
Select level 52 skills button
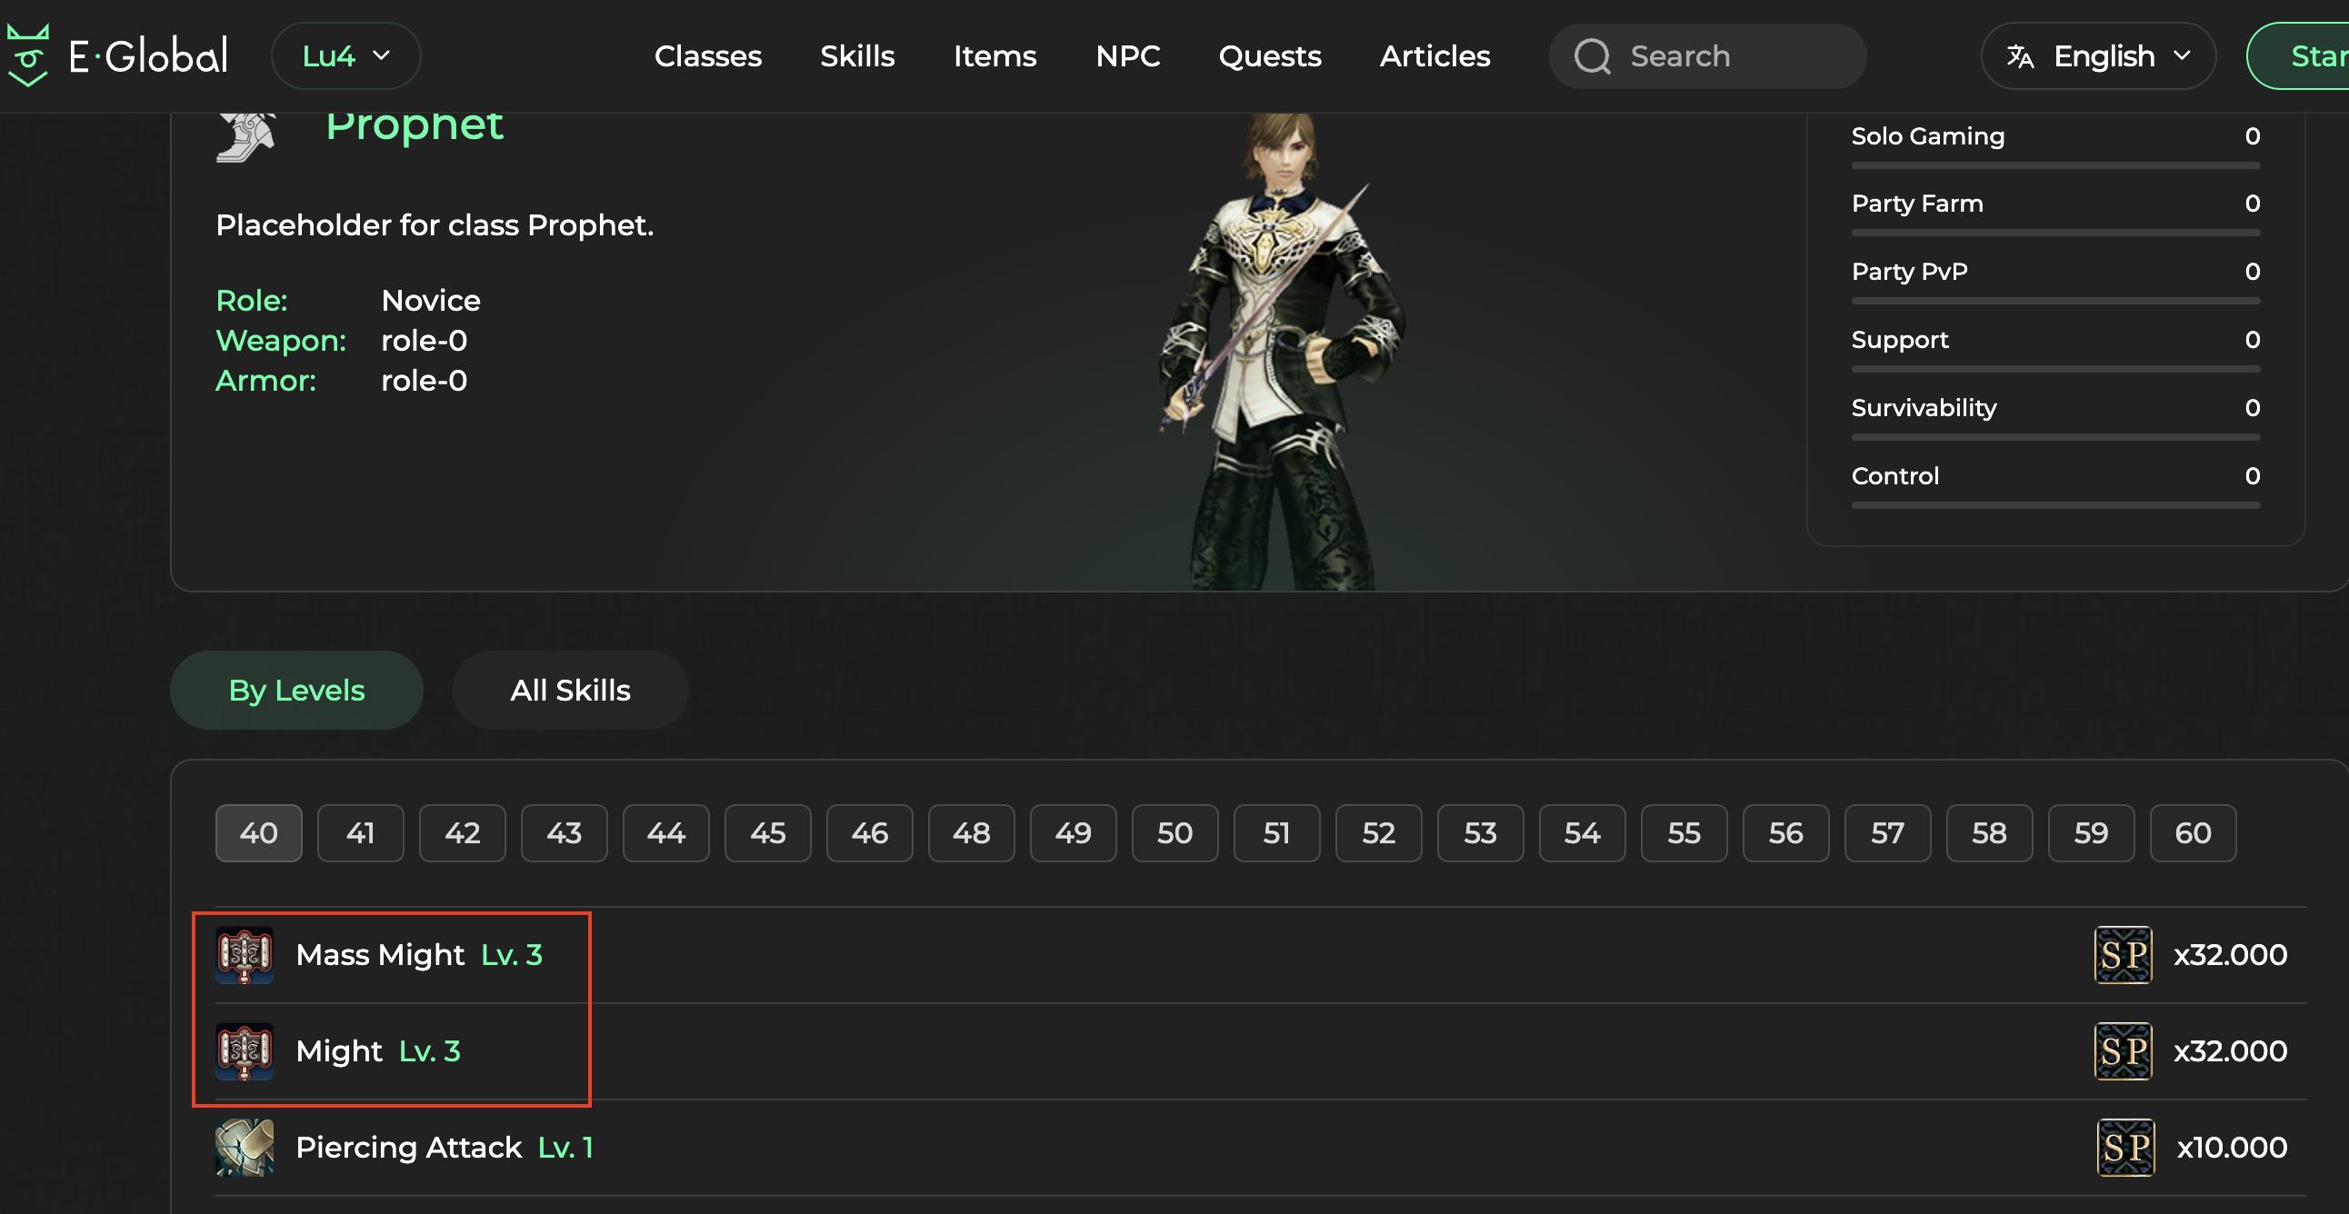(x=1378, y=833)
